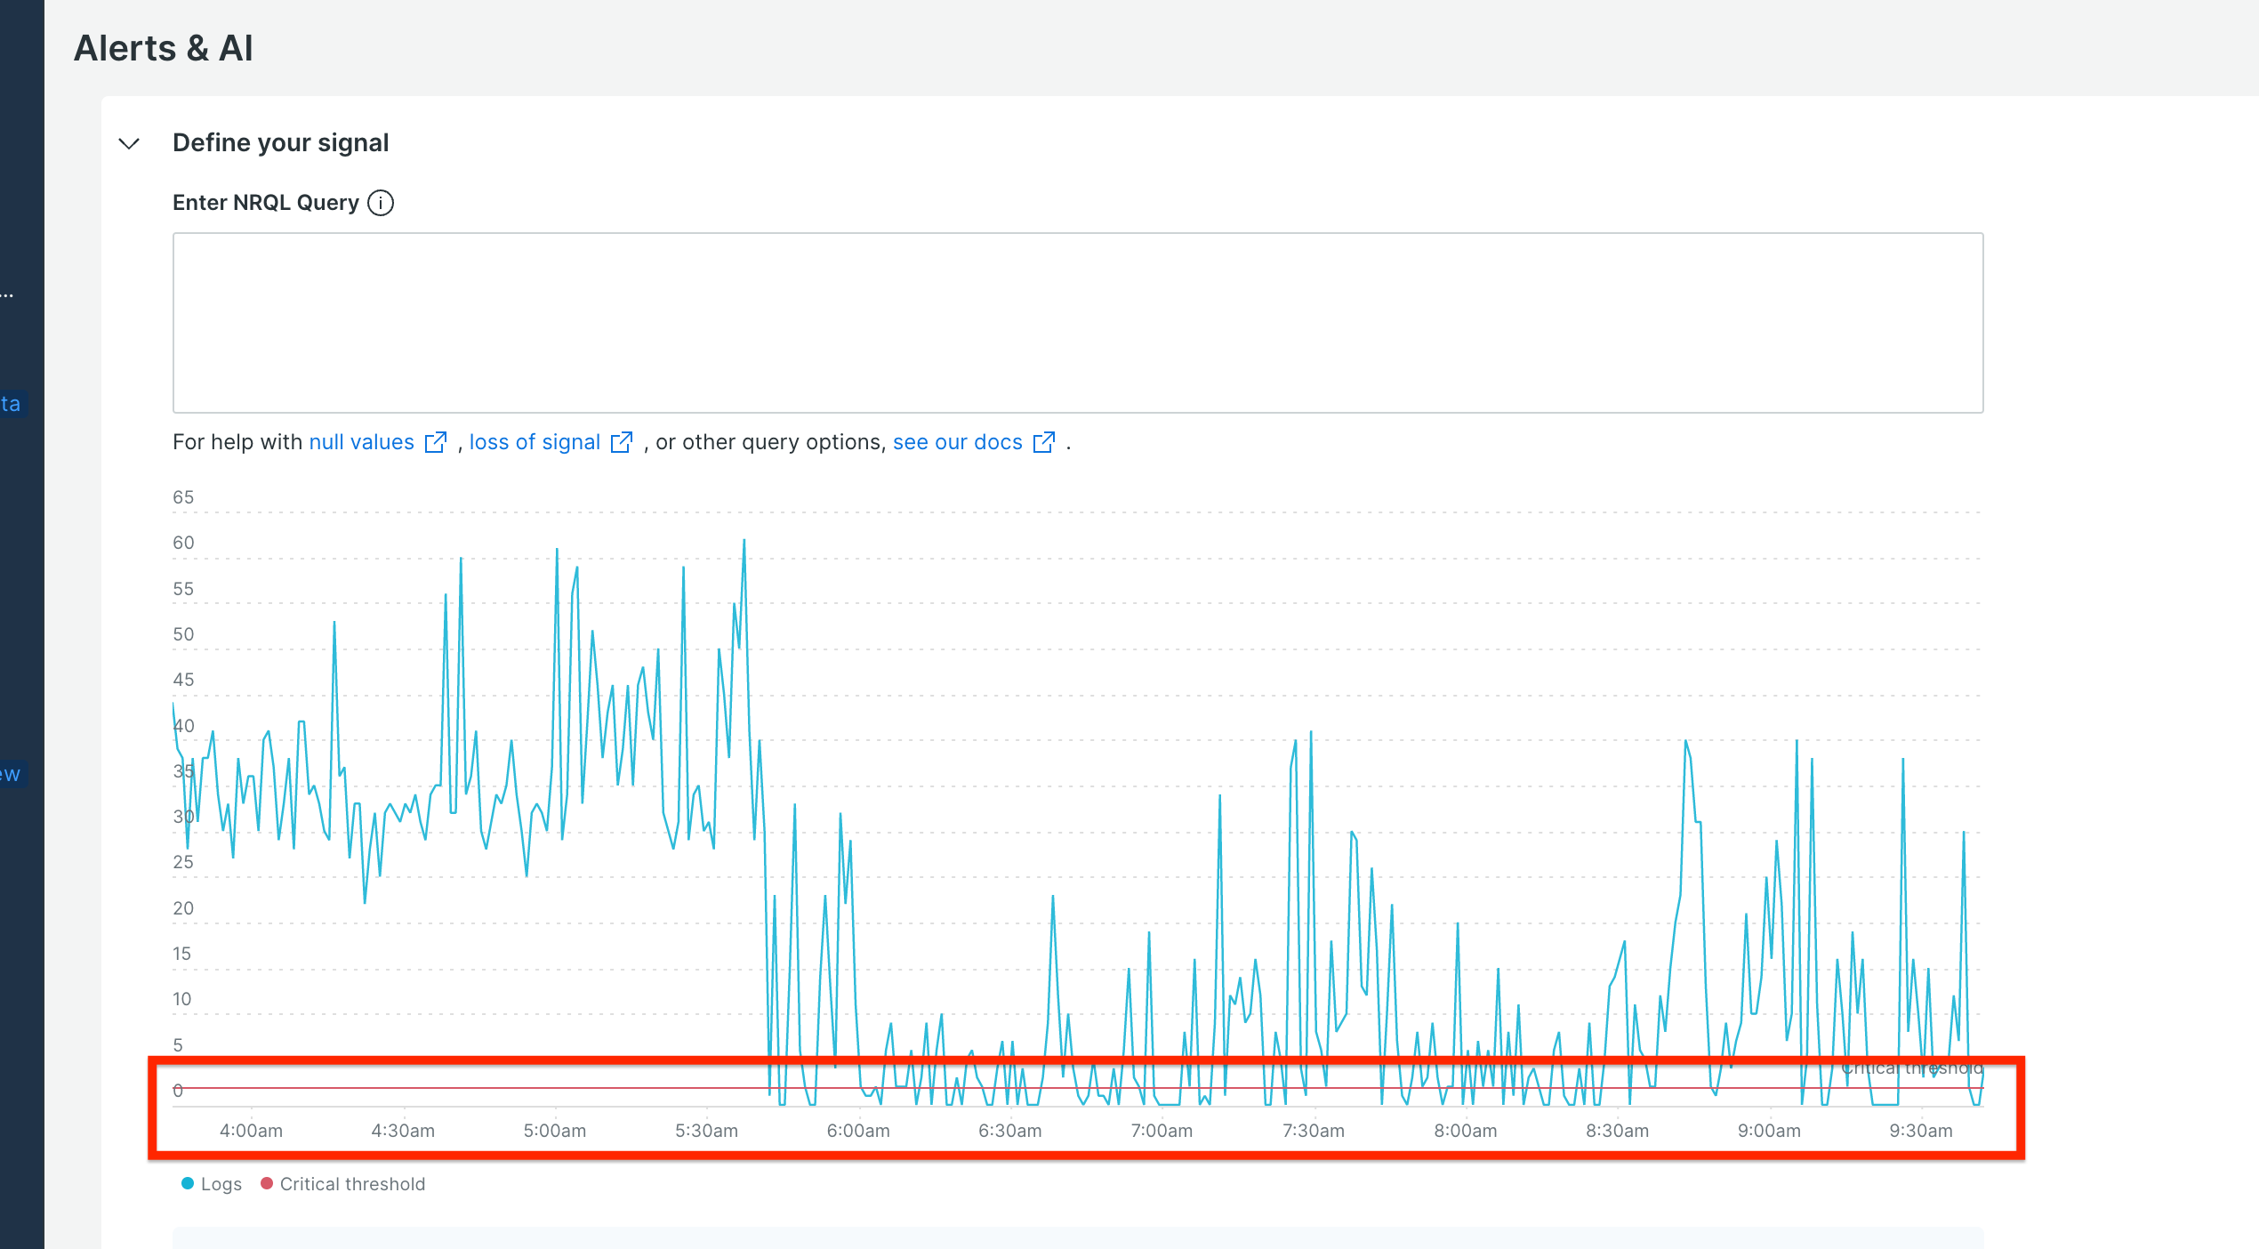Click the external link icon after null values

pyautogui.click(x=436, y=441)
